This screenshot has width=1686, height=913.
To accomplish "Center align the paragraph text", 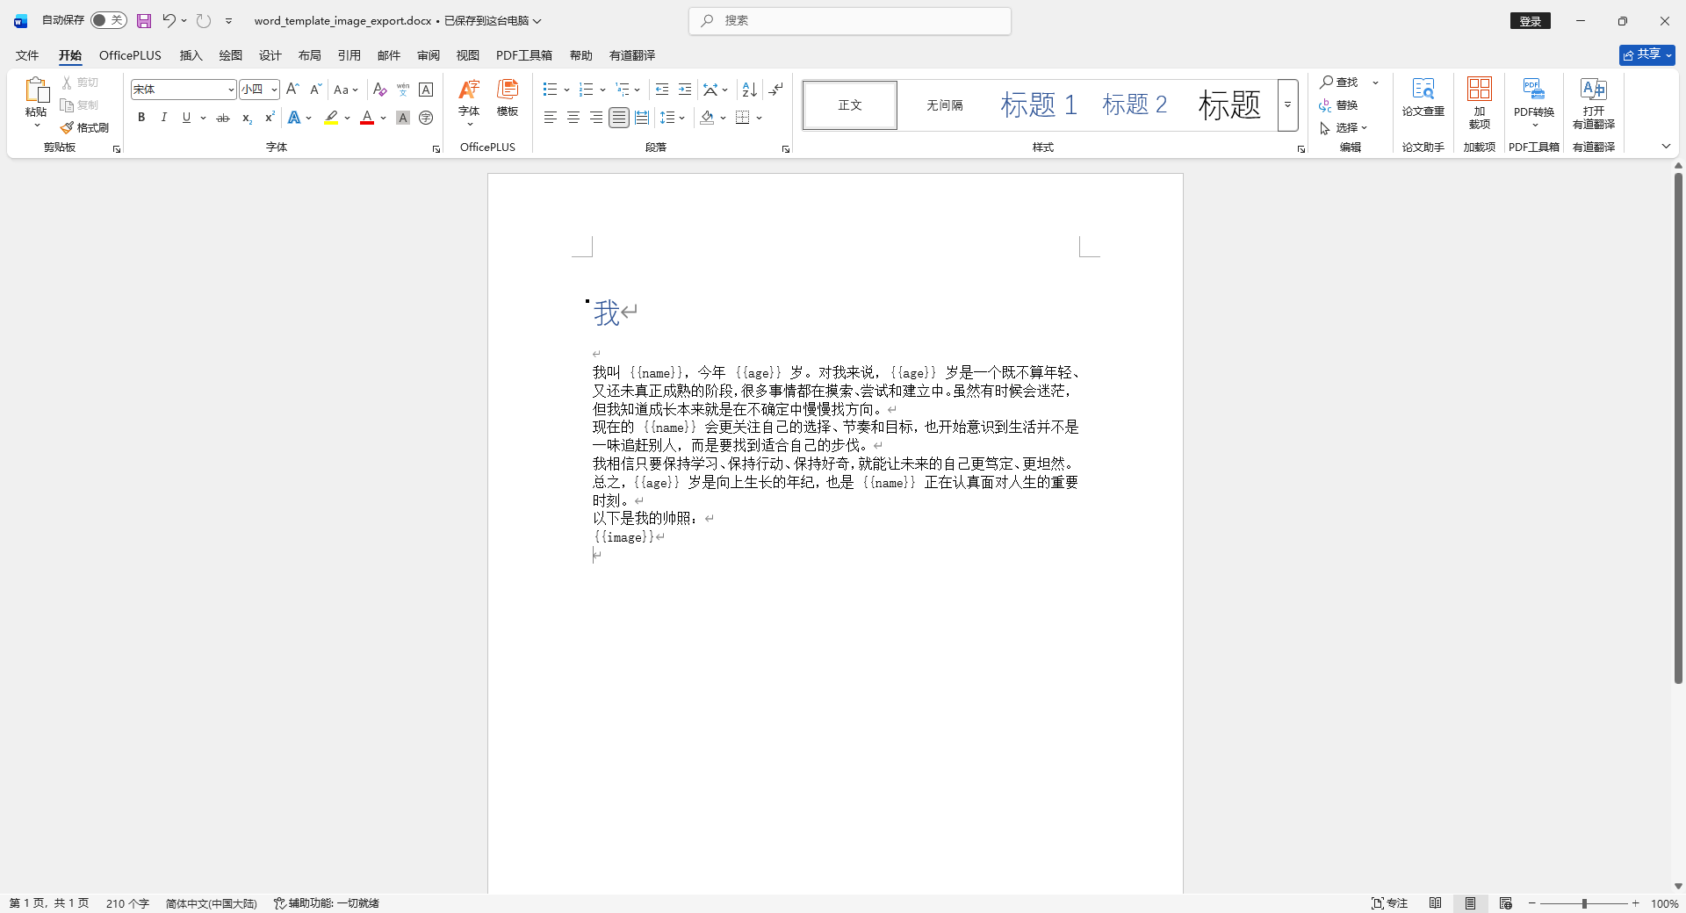I will click(573, 118).
